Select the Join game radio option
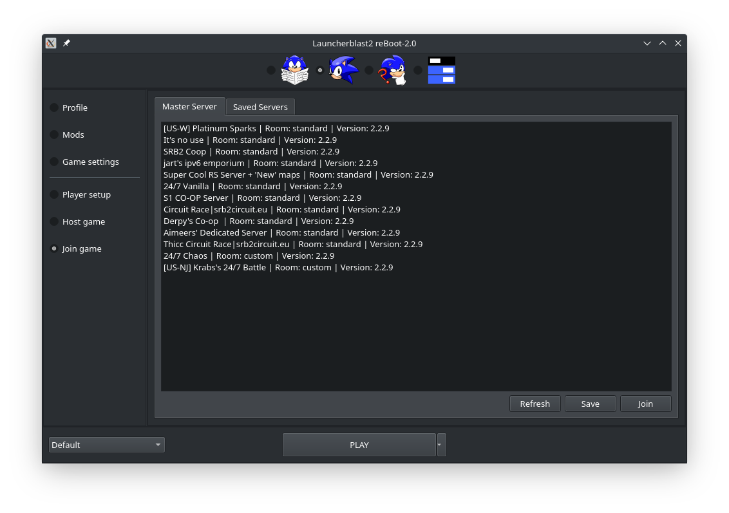Screen dimensions: 729x513 (x=76, y=248)
